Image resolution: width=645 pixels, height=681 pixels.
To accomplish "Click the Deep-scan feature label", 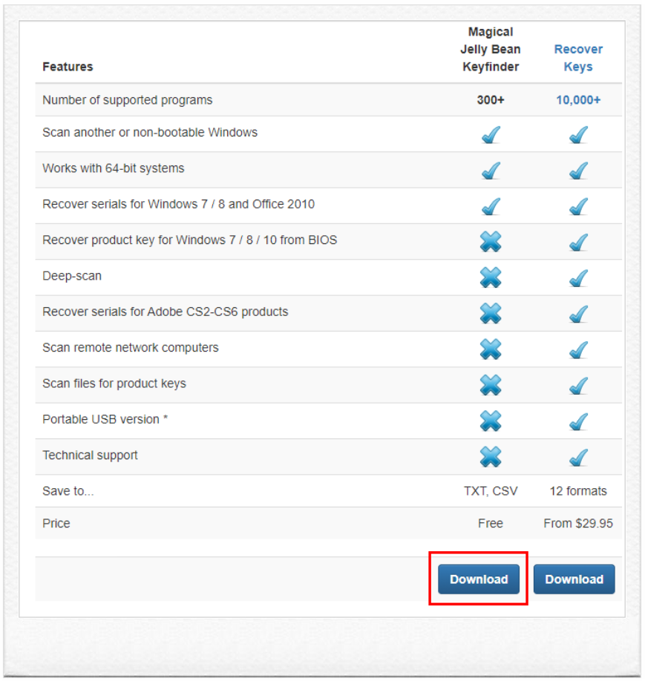I will point(72,276).
